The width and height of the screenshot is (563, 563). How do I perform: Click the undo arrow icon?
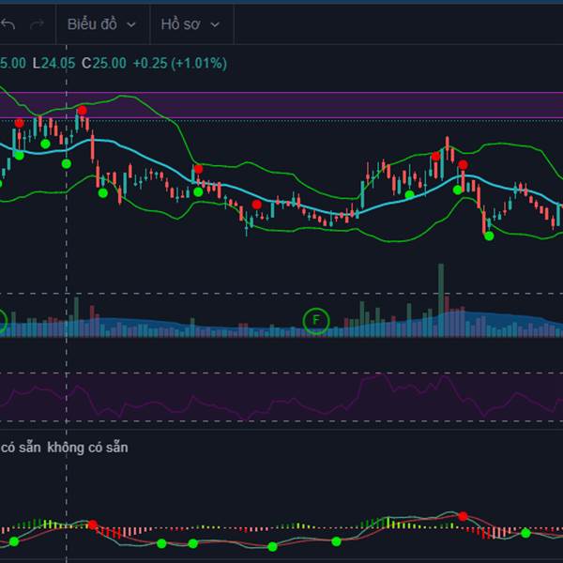pos(8,24)
